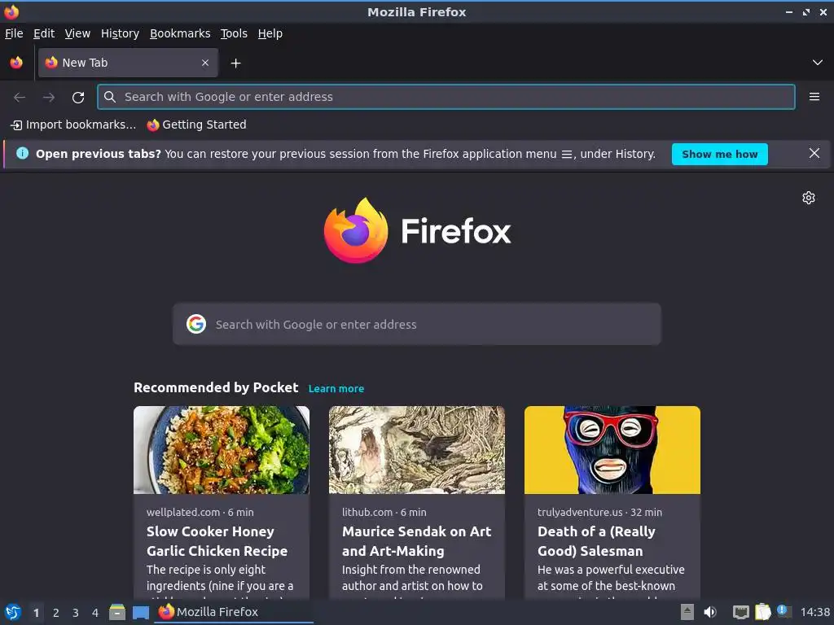The height and width of the screenshot is (625, 834).
Task: Open Firefox View pinned tab icon
Action: 16,63
